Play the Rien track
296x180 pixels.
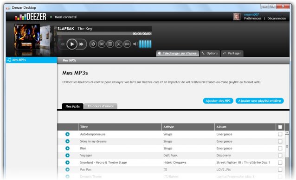(67, 149)
